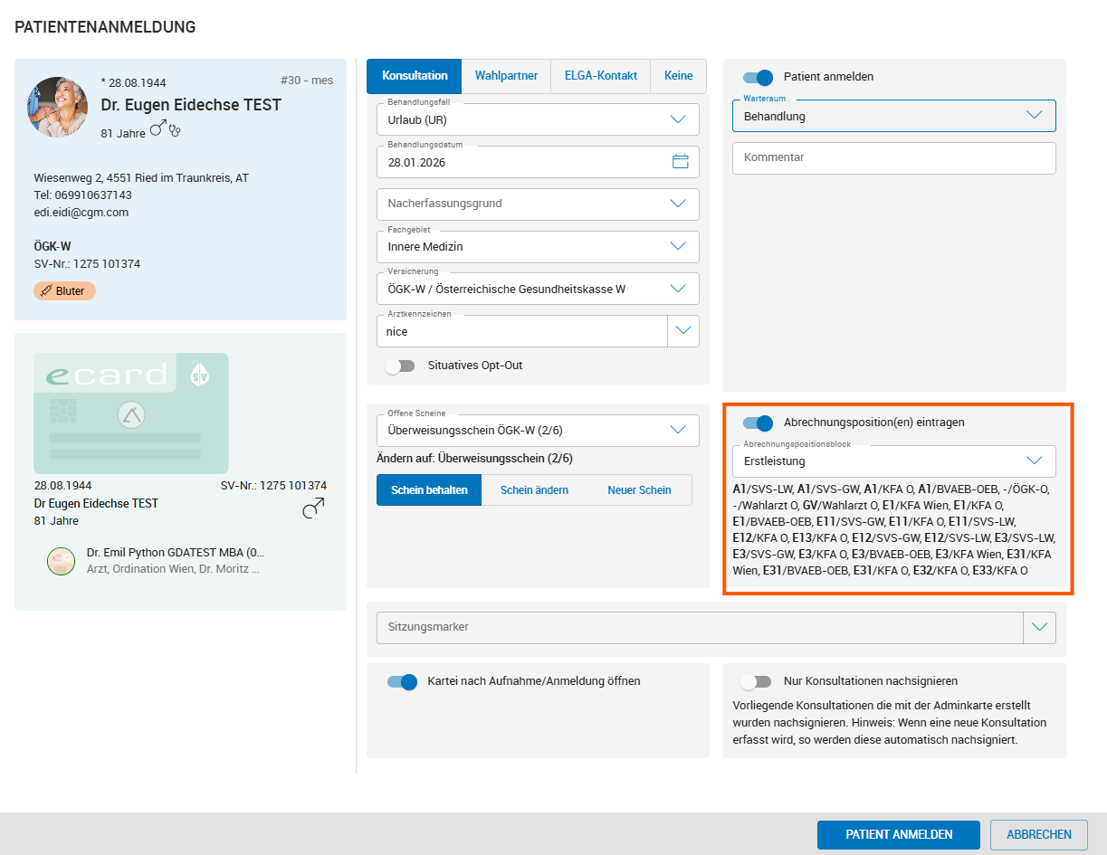
Task: Disable the Patient anmelden toggle
Action: point(758,77)
